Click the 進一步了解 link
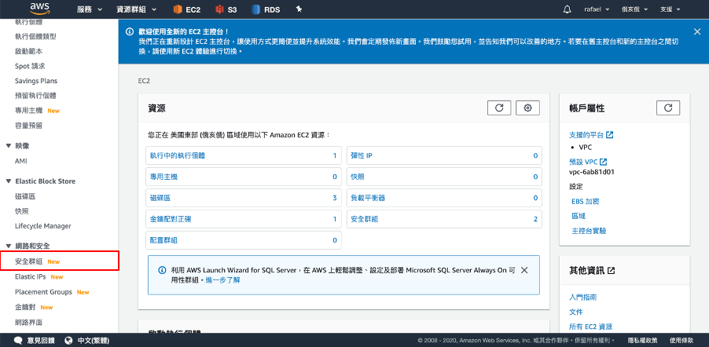Screen dimensions: 709x347 point(223,280)
